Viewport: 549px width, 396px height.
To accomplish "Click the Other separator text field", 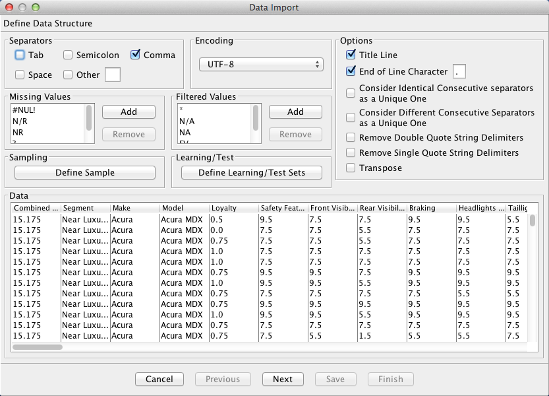I will pyautogui.click(x=113, y=75).
